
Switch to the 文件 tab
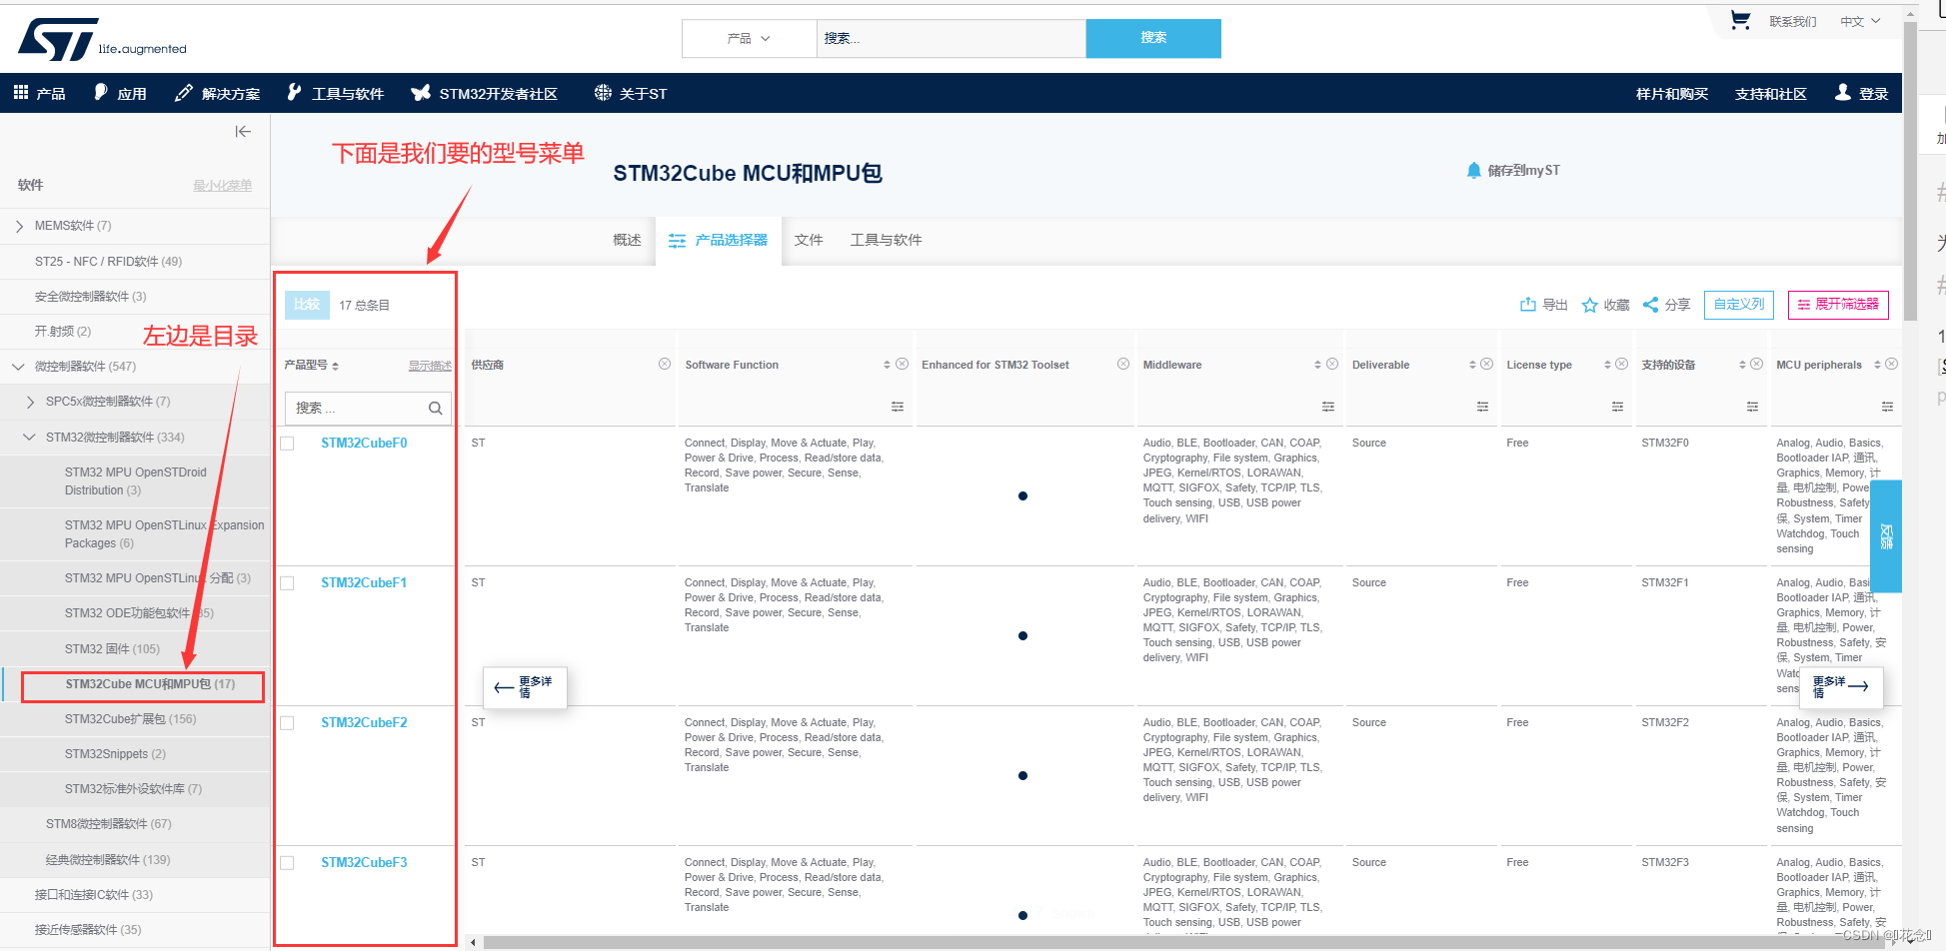pos(809,240)
